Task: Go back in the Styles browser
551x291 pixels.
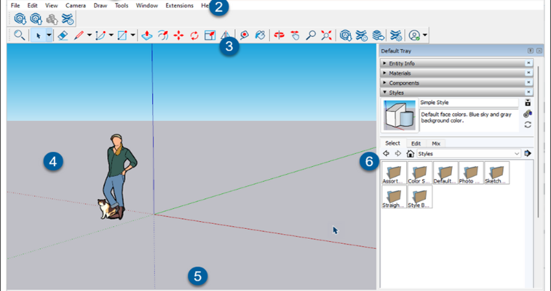Action: 386,153
